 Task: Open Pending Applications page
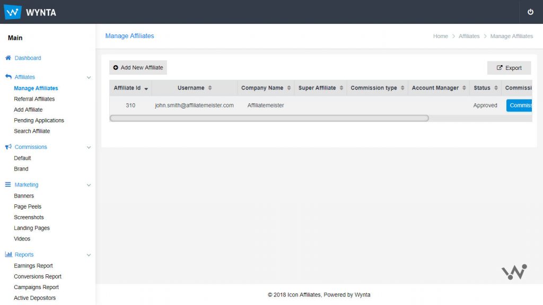pos(39,120)
